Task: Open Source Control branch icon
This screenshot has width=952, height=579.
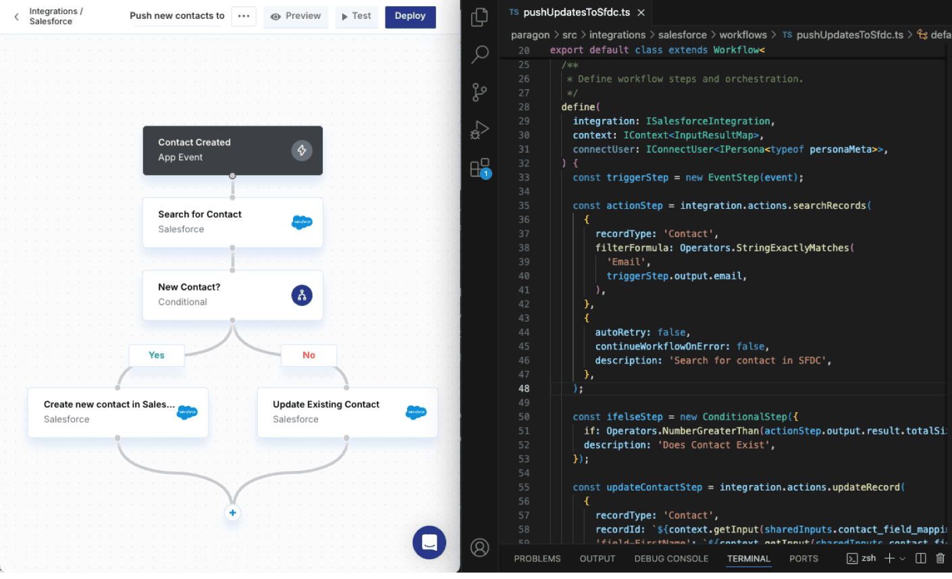Action: [x=479, y=92]
